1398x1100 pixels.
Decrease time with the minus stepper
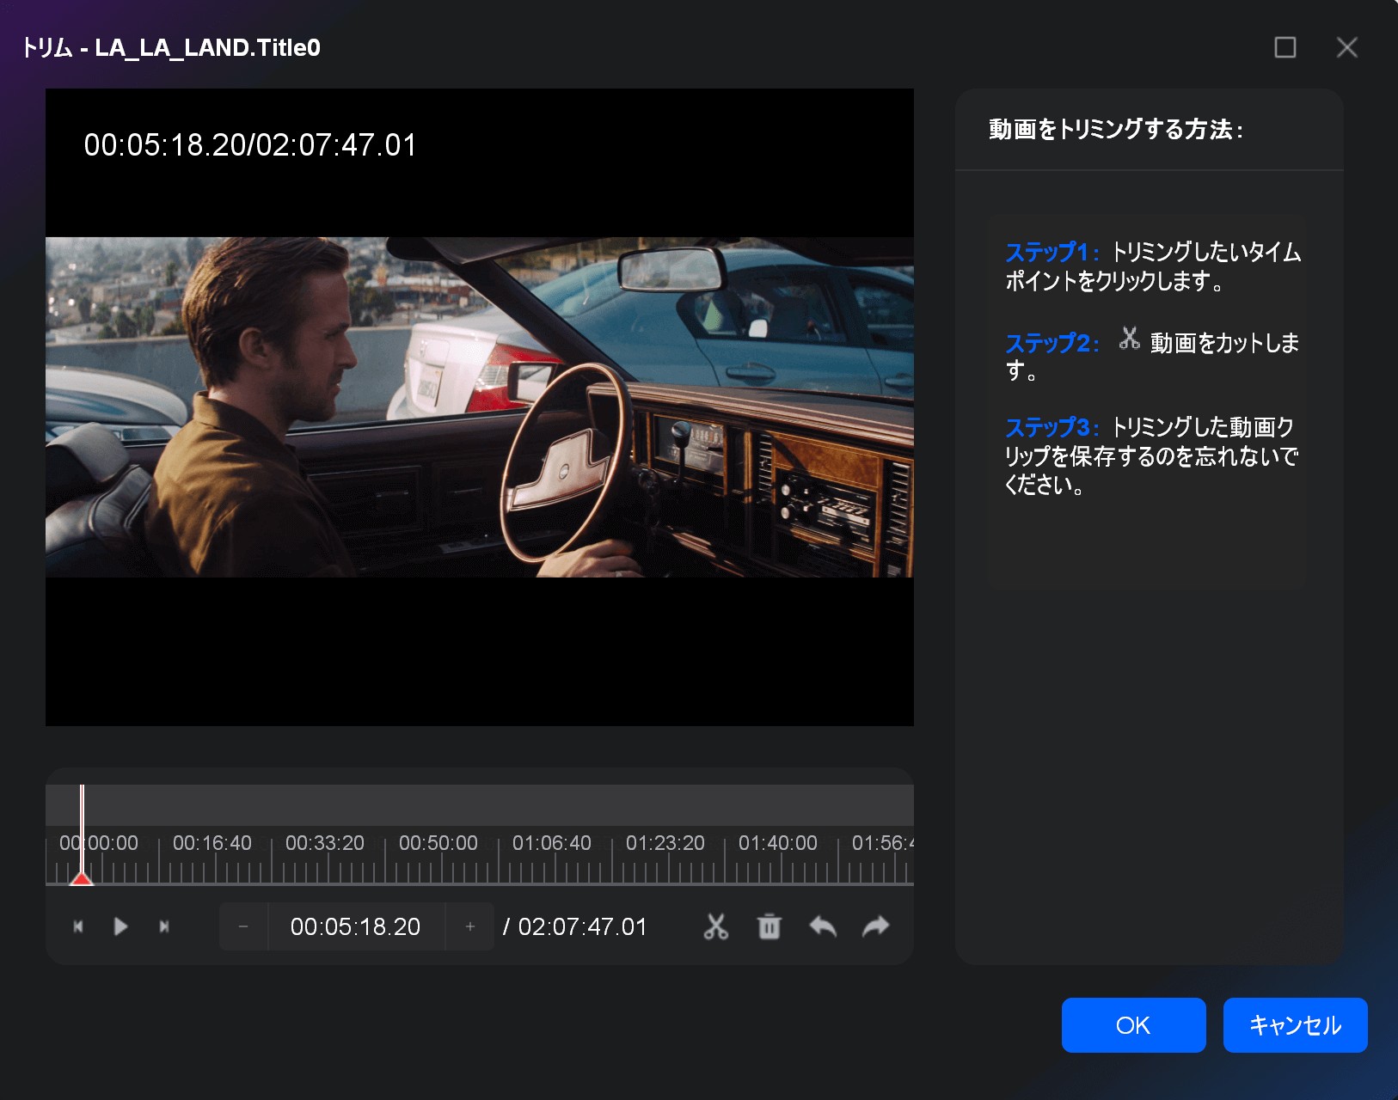[x=243, y=926]
